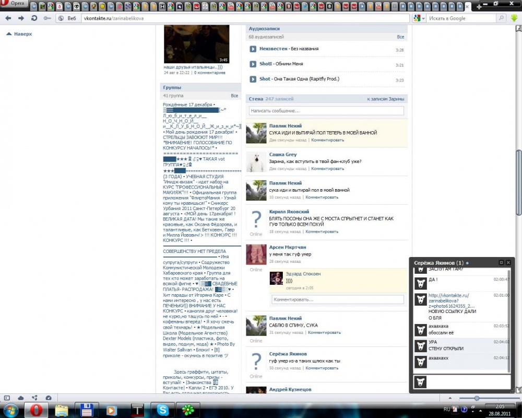Click the page vertical scrollbar

518,183
